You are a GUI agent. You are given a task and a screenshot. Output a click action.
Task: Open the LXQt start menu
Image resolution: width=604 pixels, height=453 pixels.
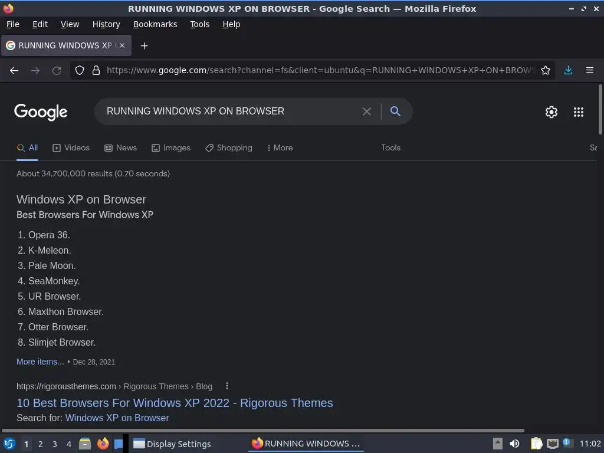pos(9,444)
